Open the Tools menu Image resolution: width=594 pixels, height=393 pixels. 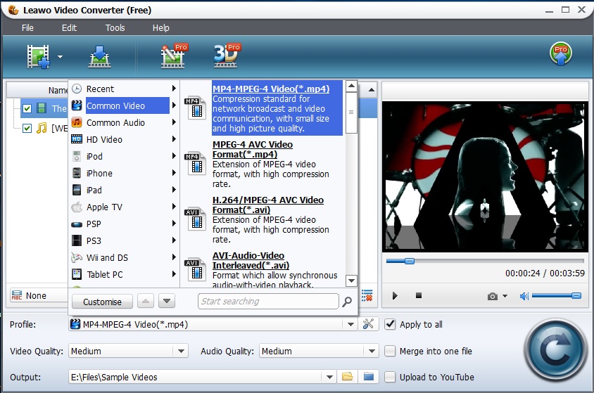115,27
